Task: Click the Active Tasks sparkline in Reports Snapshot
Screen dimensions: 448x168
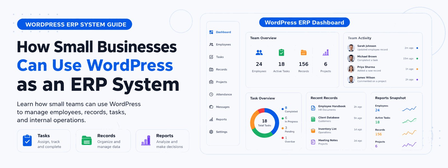Action: [409, 120]
